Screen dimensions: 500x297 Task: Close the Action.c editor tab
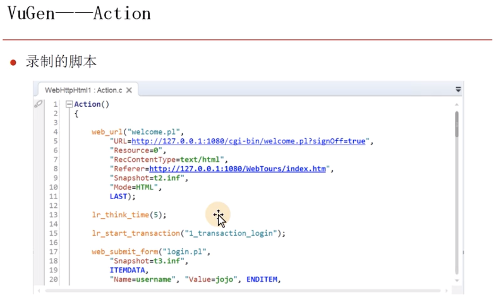click(129, 90)
